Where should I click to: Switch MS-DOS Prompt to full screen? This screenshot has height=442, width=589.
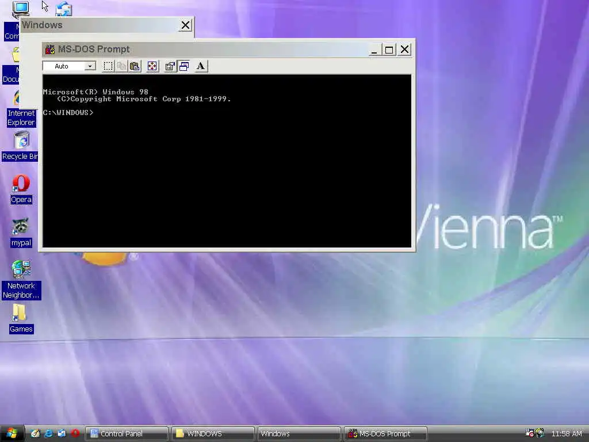point(152,66)
